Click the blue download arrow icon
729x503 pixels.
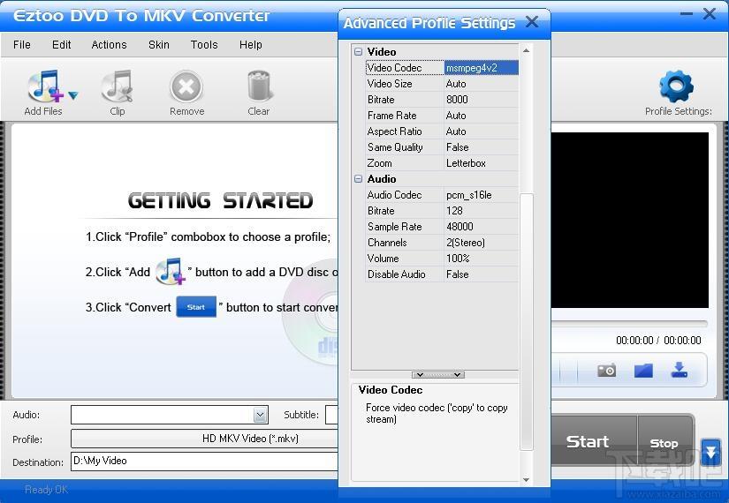coord(679,371)
